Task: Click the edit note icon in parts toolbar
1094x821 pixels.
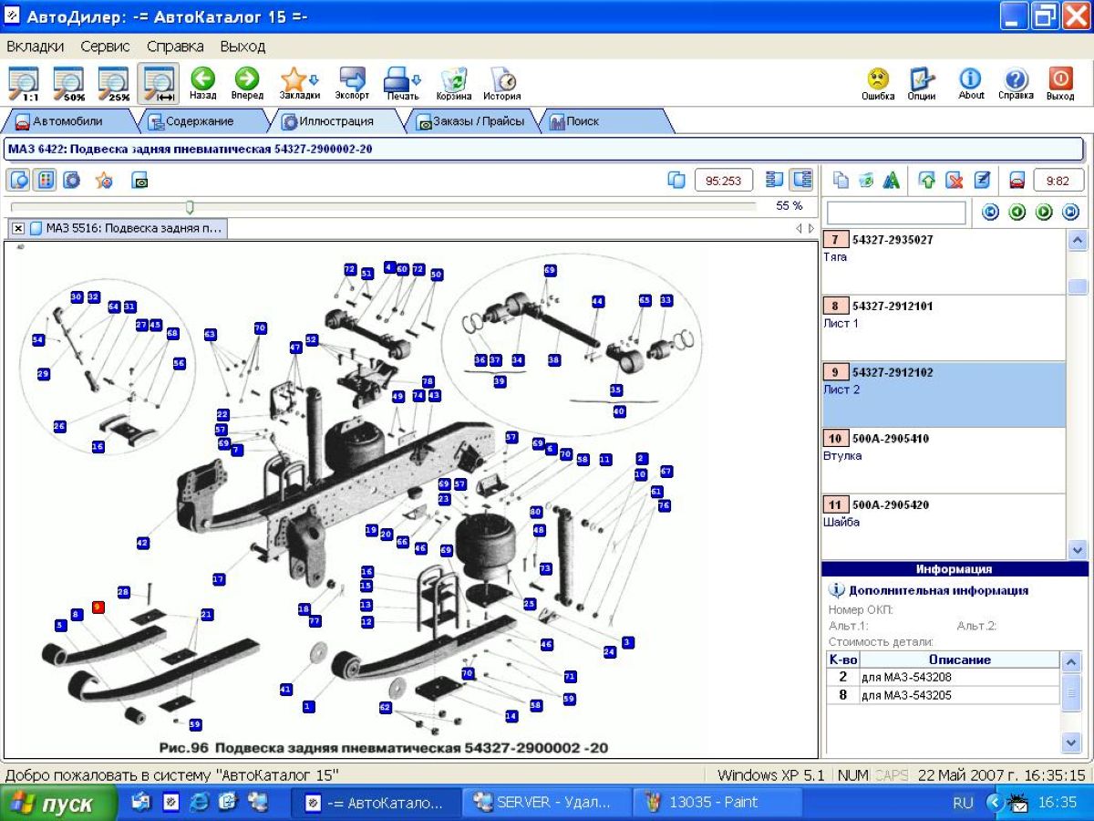Action: click(x=982, y=180)
